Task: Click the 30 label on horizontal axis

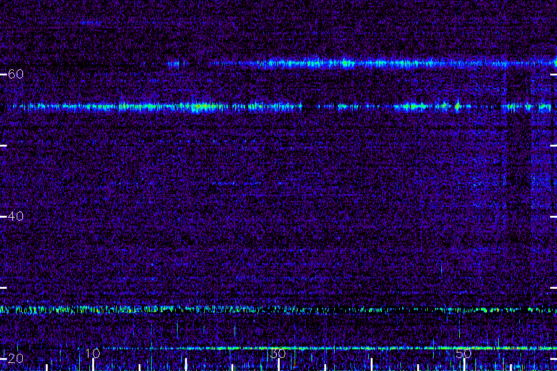Action: click(x=278, y=353)
